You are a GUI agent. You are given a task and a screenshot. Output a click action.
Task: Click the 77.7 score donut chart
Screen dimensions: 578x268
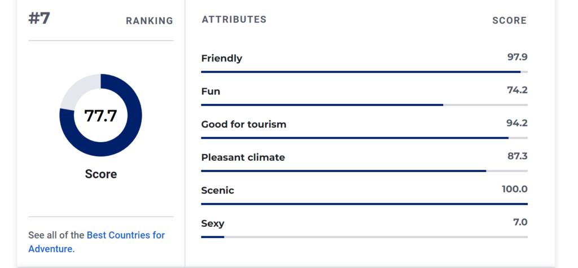(100, 116)
